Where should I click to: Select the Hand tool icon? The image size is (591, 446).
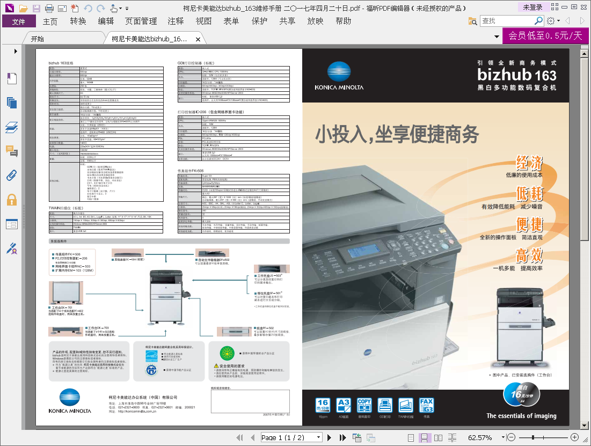pyautogui.click(x=113, y=8)
